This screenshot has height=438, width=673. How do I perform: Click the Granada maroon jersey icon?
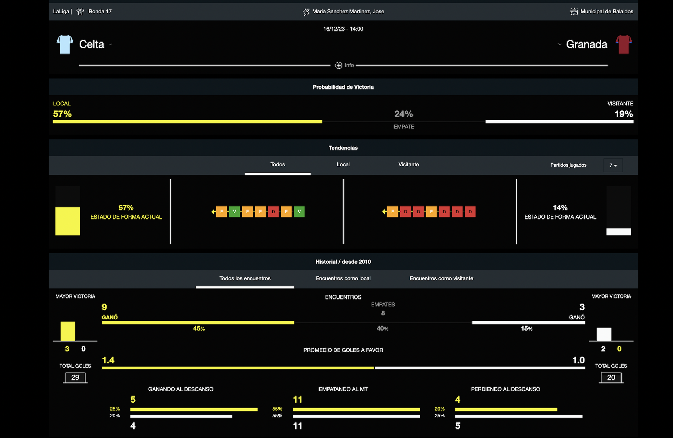624,44
